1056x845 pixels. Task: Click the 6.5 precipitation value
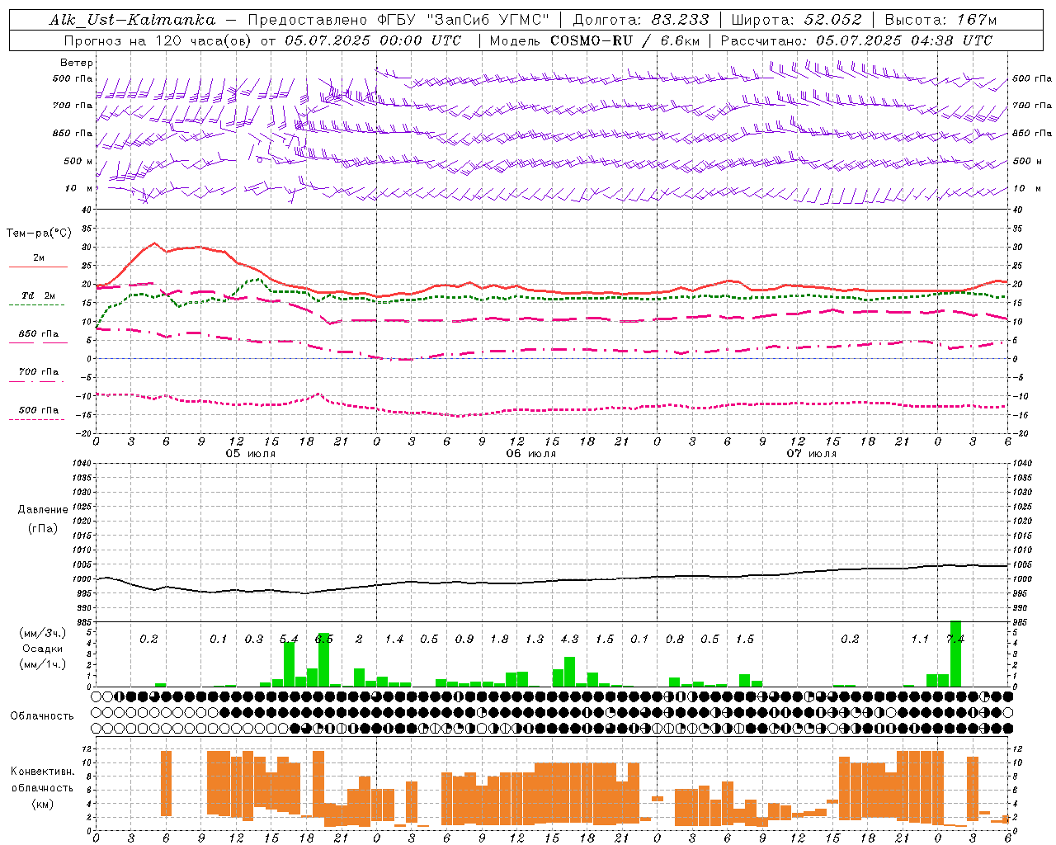pyautogui.click(x=323, y=639)
